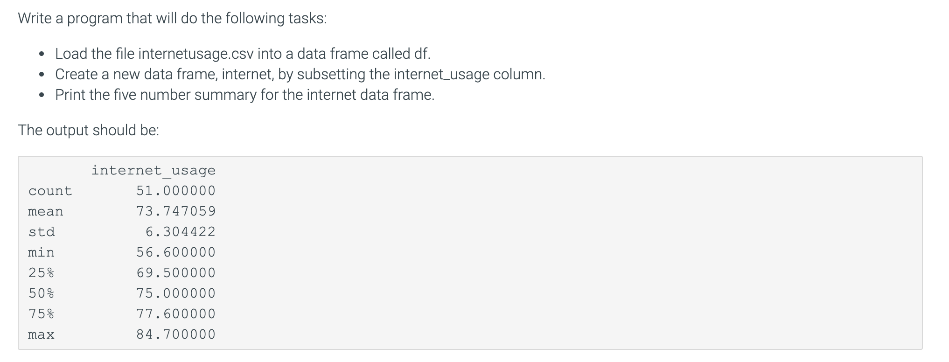Click the std value 6.304422
949x362 pixels.
[x=181, y=232]
